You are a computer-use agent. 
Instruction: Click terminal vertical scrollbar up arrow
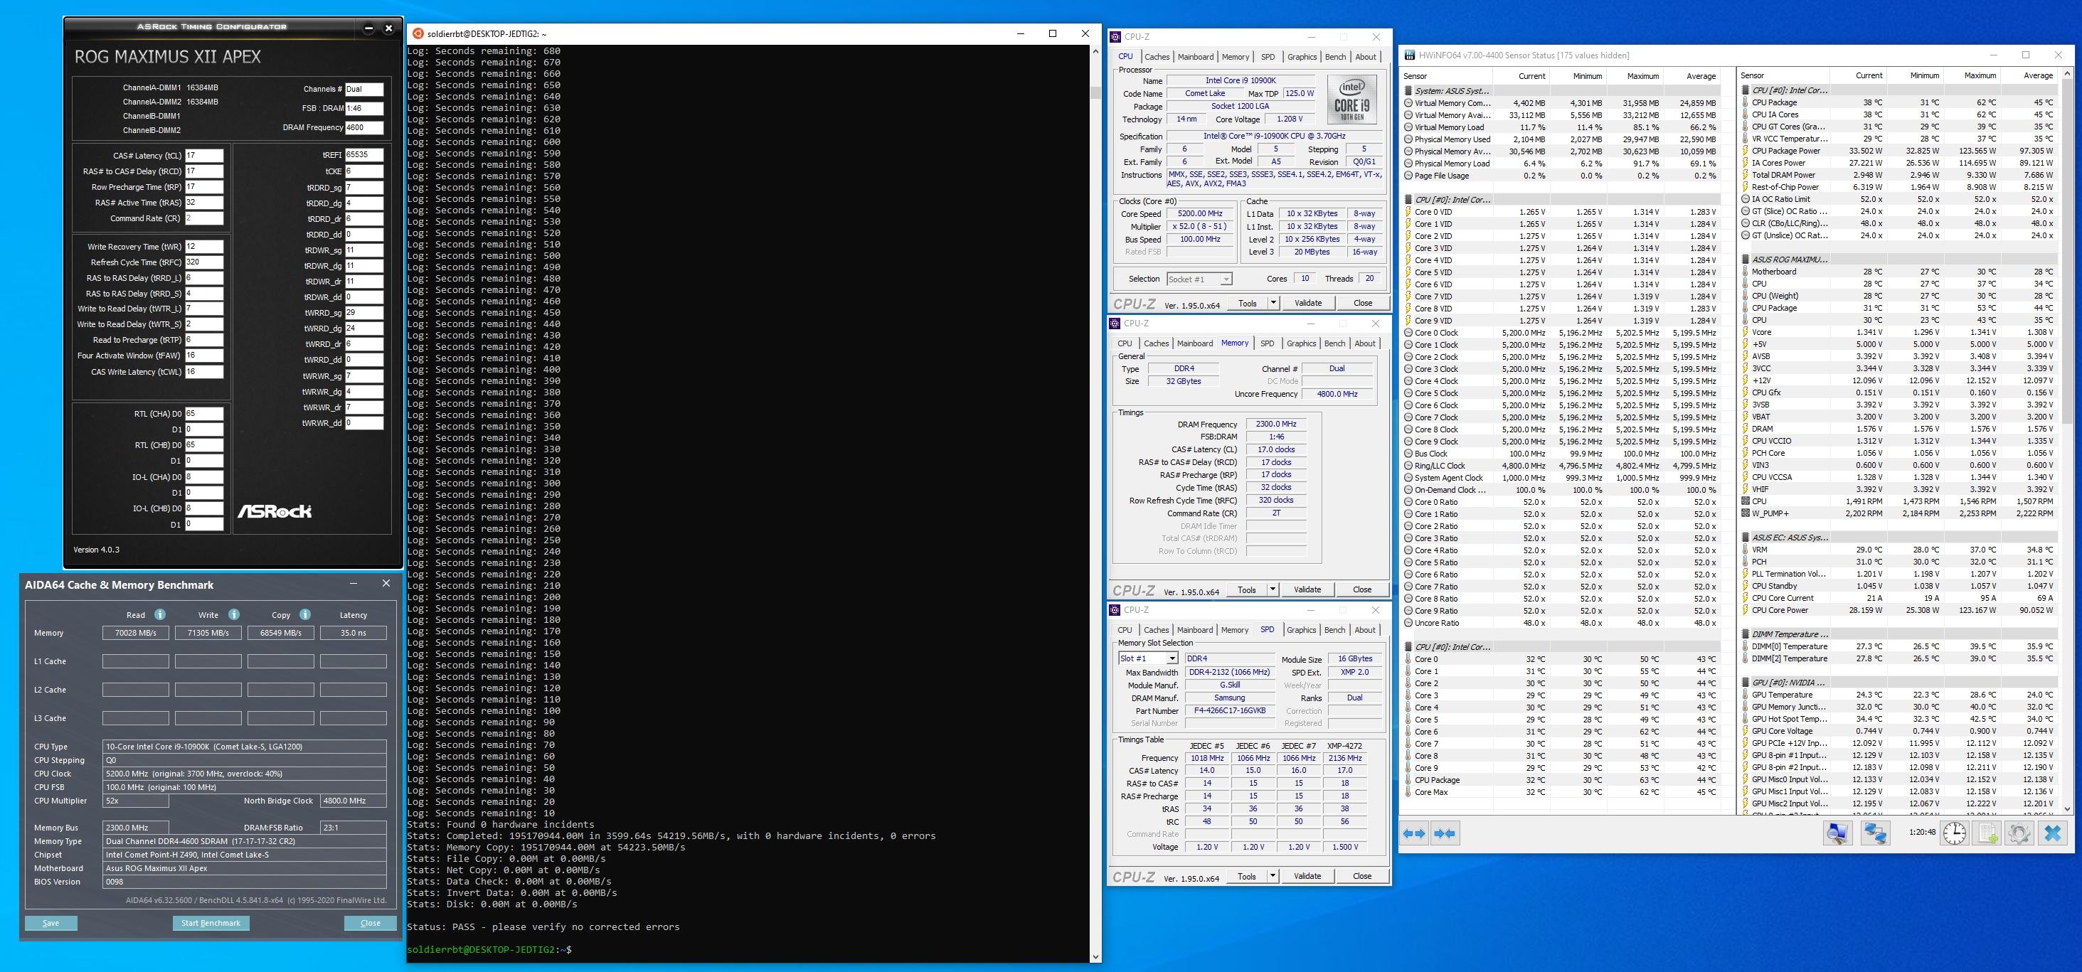click(x=1095, y=51)
